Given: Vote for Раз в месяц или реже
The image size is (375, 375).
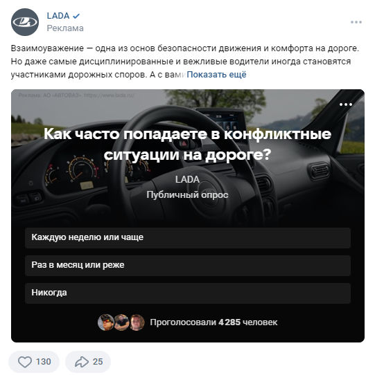Looking at the screenshot, I should [x=188, y=266].
